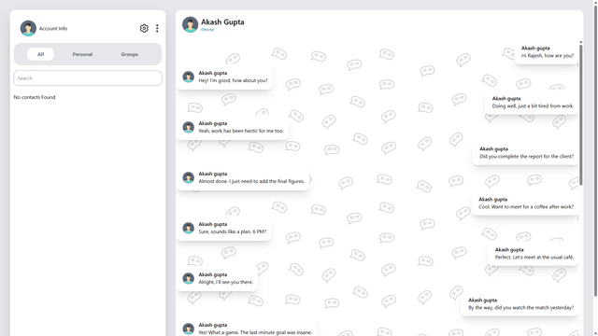
Task: Open the three-dot more options menu
Action: [x=157, y=28]
